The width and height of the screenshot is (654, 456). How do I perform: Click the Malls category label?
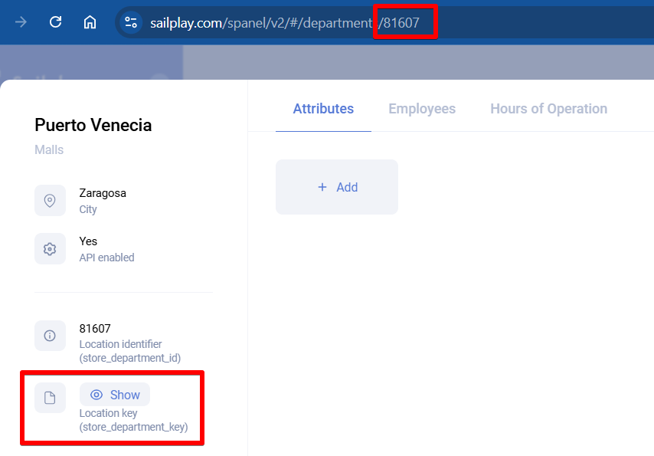point(49,150)
